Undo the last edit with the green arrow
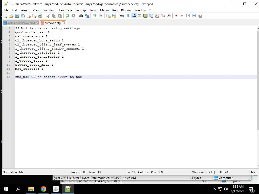This screenshot has width=259, height=194. pyautogui.click(x=67, y=16)
